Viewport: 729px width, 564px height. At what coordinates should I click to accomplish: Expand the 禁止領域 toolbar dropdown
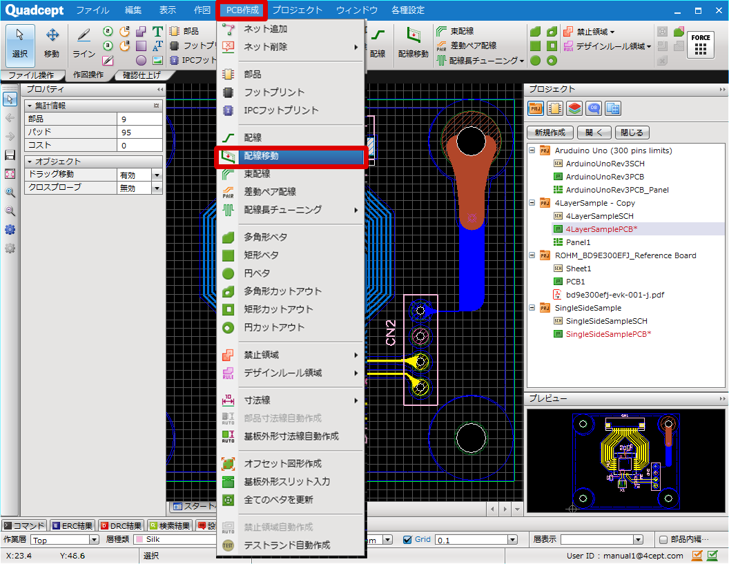point(612,32)
